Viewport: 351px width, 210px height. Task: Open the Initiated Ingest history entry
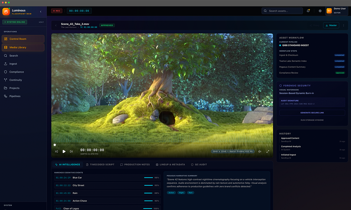coord(312,156)
